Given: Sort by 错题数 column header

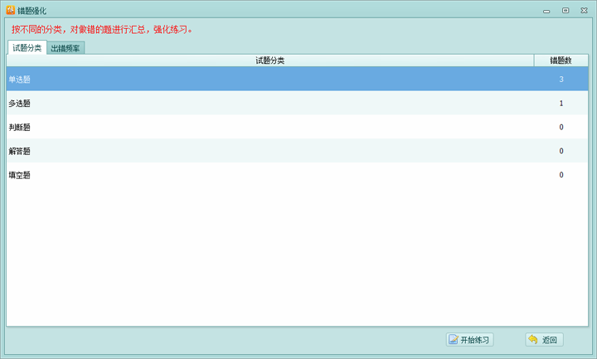Looking at the screenshot, I should click(x=561, y=61).
